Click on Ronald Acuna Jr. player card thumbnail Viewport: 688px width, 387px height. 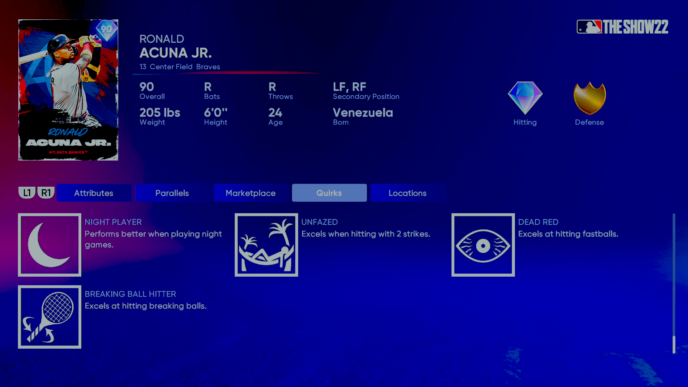pyautogui.click(x=68, y=90)
